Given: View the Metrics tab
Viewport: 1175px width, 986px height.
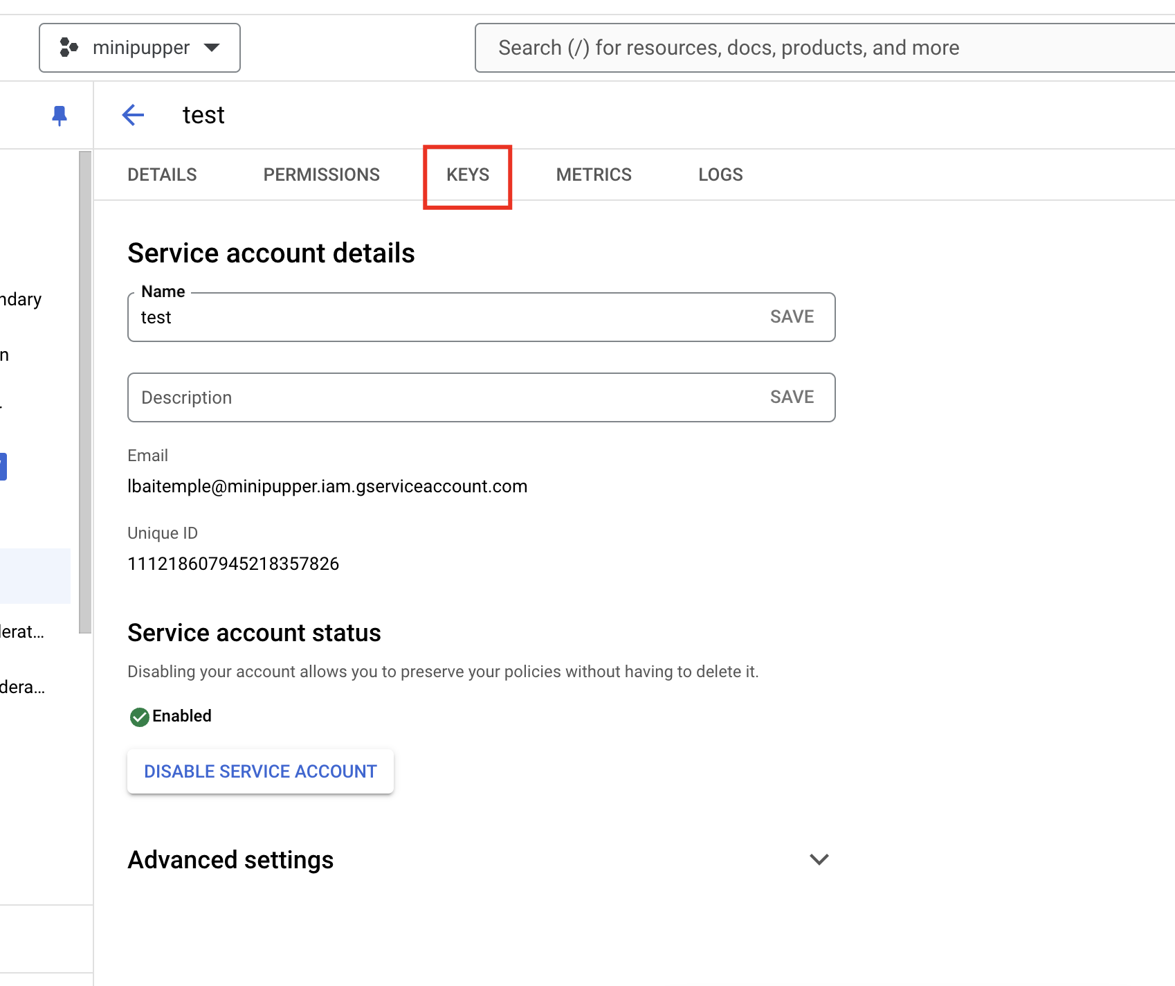Looking at the screenshot, I should [x=594, y=174].
